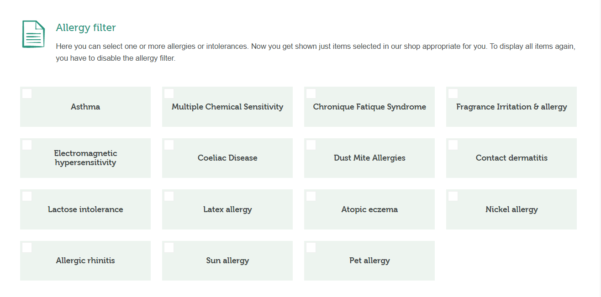Toggle the Latex allergy checkbox
This screenshot has width=601, height=297.
point(169,196)
